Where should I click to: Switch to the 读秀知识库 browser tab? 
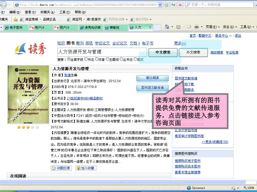tap(91, 27)
